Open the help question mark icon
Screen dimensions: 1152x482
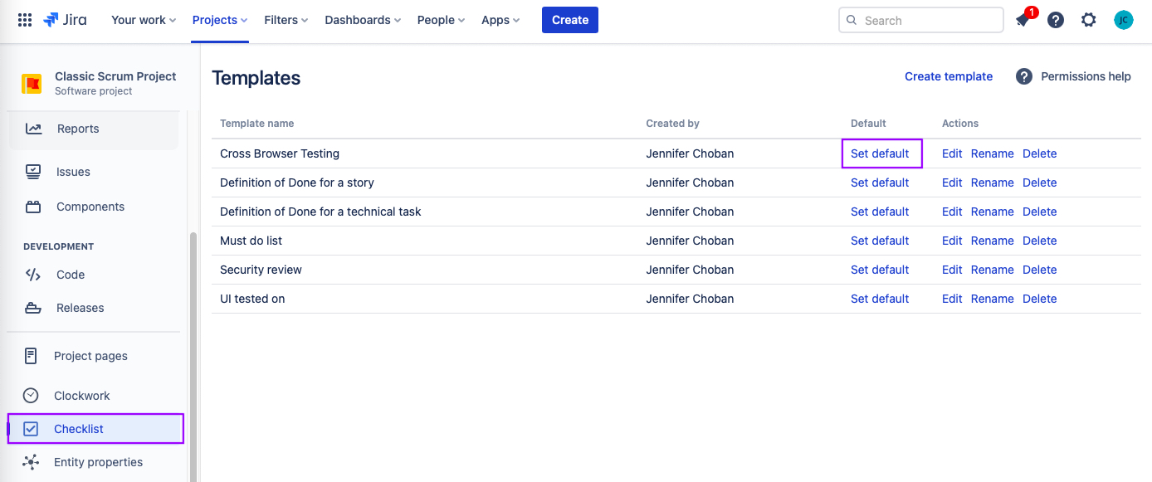pos(1056,20)
